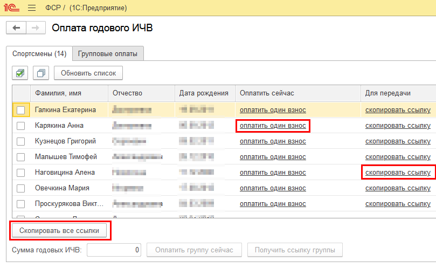Click оплатить один взнос for Карякина Анна
This screenshot has height=268, width=436.
(x=273, y=126)
